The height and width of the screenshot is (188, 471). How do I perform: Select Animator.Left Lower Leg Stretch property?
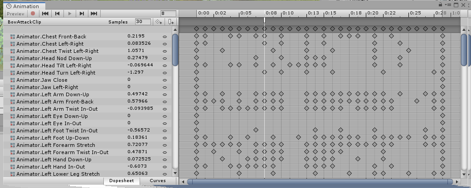pyautogui.click(x=58, y=174)
